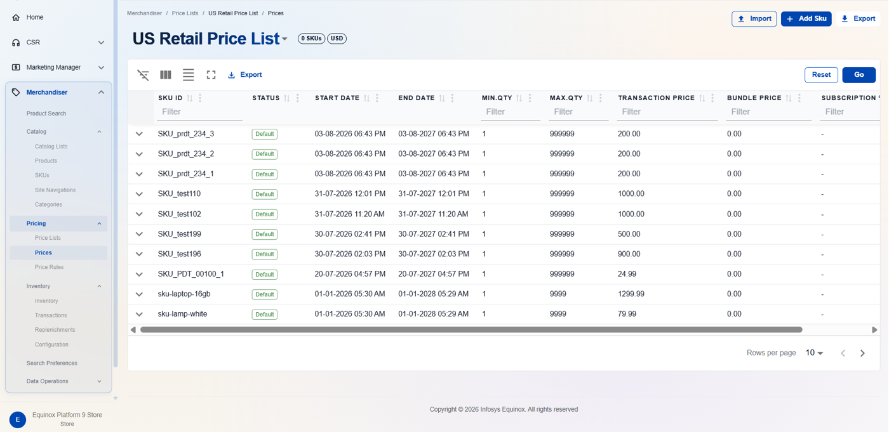Open Start Date column options menu
The height and width of the screenshot is (432, 889).
[x=377, y=98]
